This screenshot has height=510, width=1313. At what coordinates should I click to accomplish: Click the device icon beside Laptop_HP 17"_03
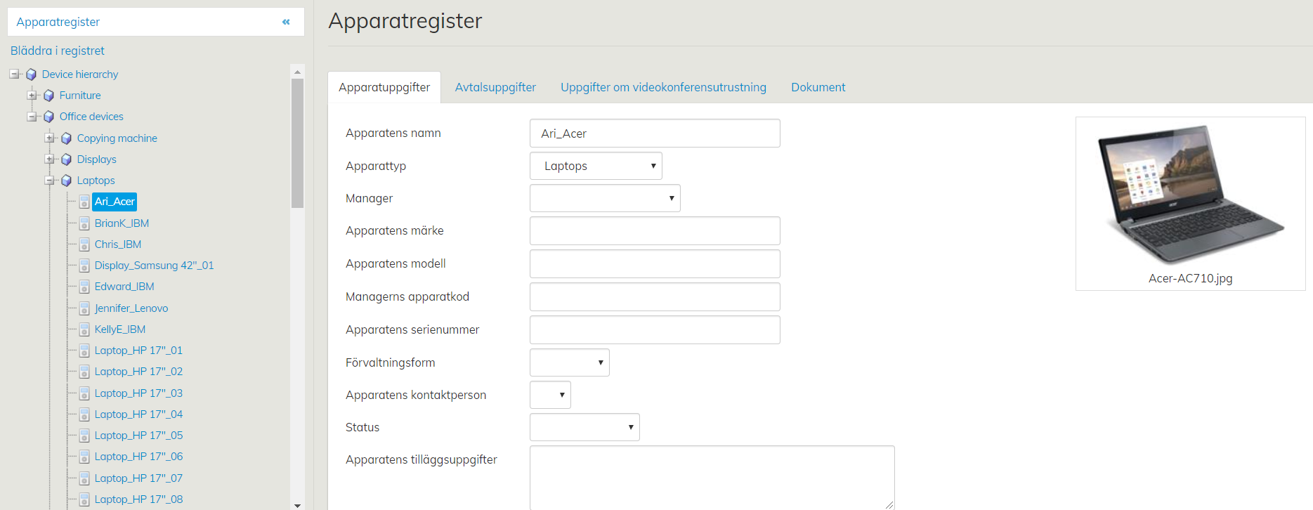tap(84, 393)
